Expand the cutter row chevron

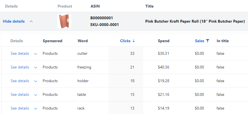coord(36,54)
